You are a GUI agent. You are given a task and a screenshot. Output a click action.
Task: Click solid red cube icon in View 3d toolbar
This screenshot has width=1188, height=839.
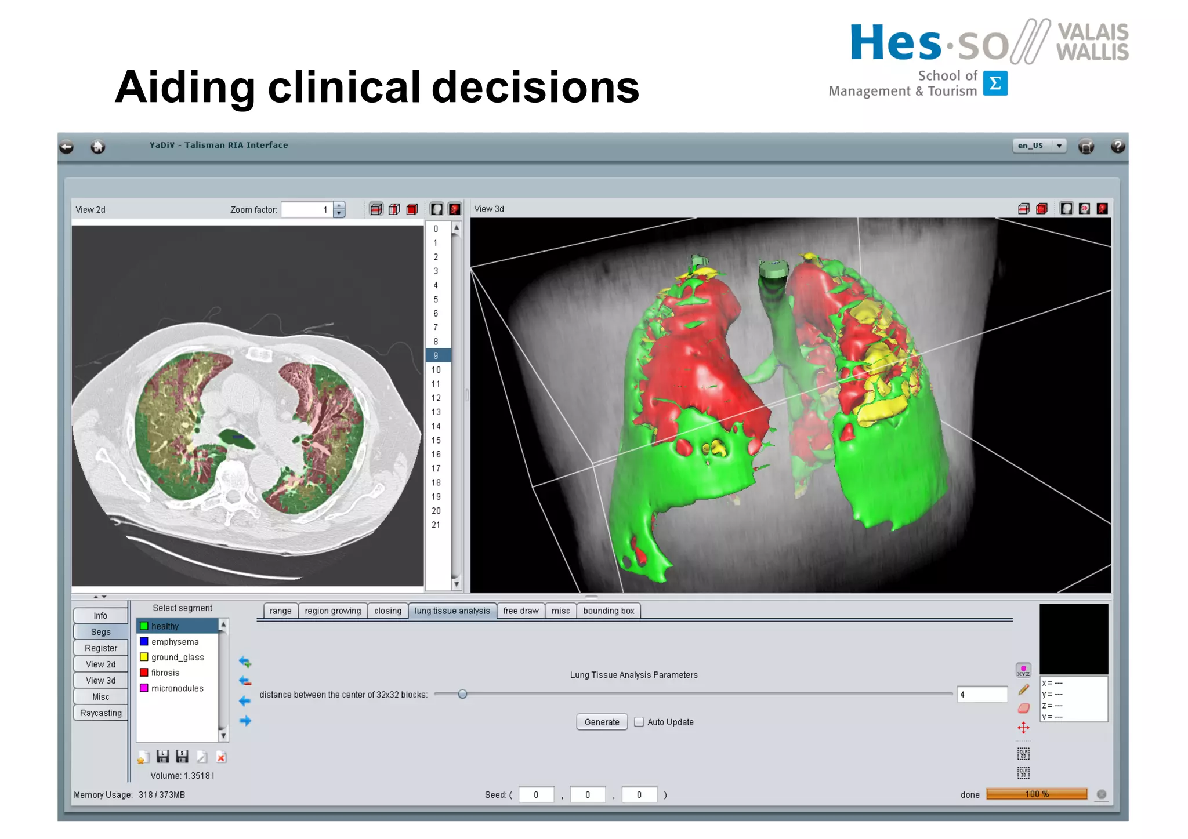tap(1042, 208)
